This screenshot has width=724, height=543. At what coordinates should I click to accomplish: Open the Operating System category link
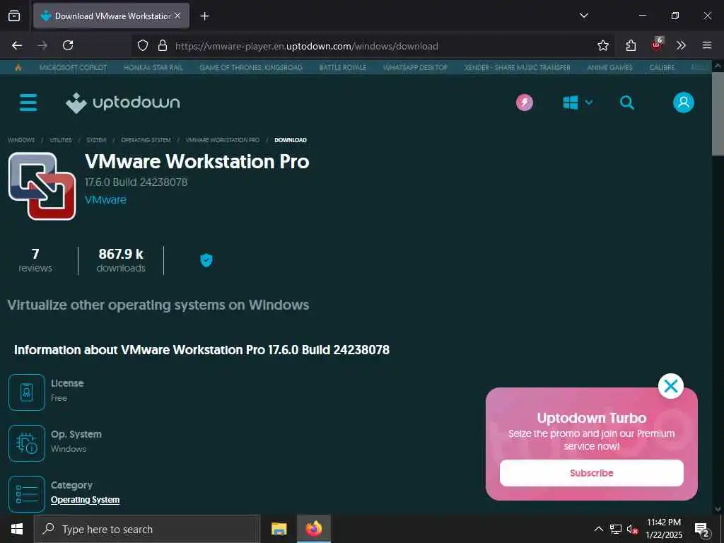click(x=86, y=500)
